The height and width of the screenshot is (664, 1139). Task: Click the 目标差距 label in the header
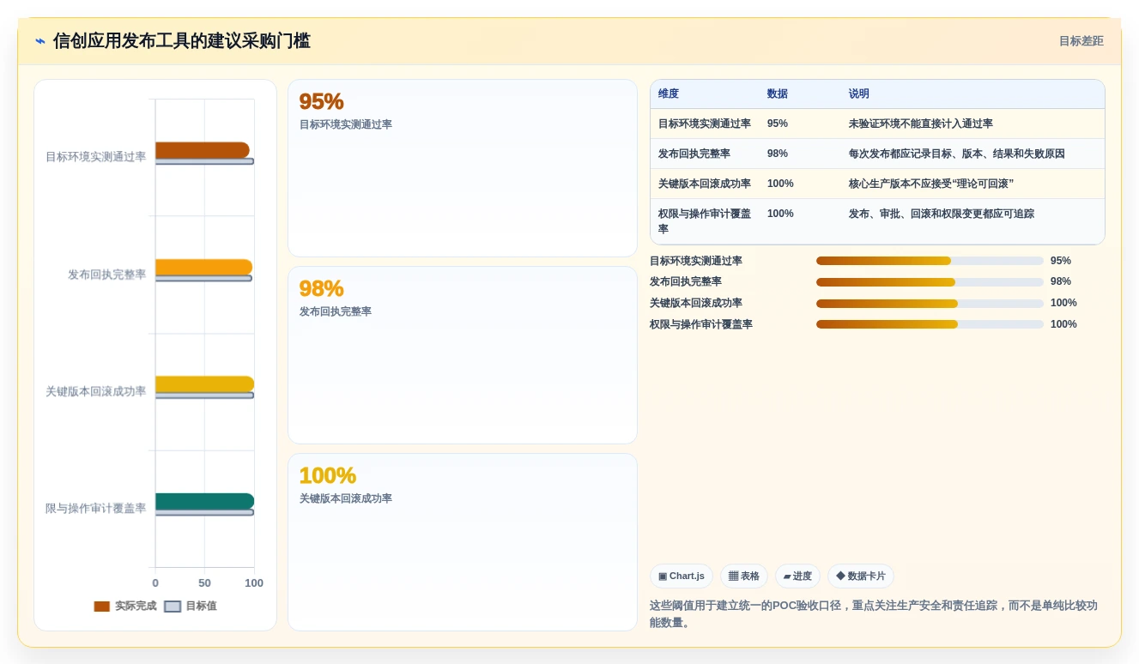(x=1081, y=41)
